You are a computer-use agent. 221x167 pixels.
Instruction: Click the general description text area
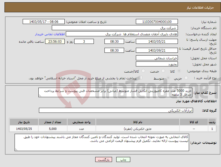click(x=115, y=92)
